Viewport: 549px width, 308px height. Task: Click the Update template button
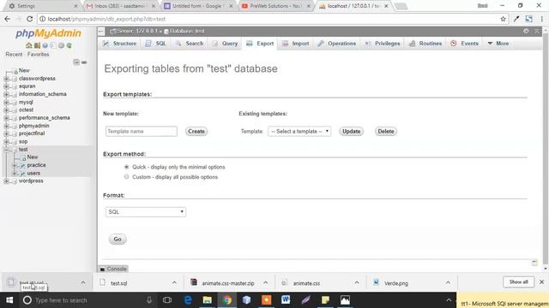pyautogui.click(x=351, y=131)
